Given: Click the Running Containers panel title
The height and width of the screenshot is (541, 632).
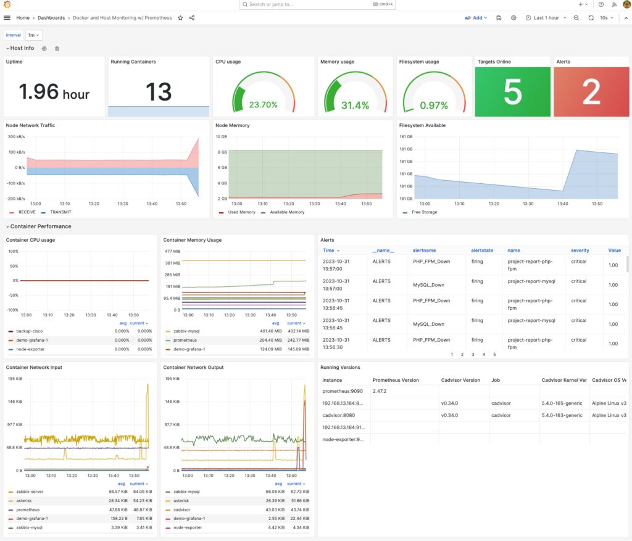Looking at the screenshot, I should pos(133,62).
